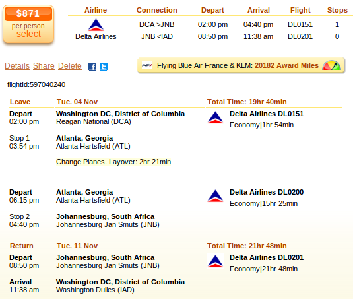Select the $871 per person fare
The image size is (353, 299).
[x=28, y=34]
